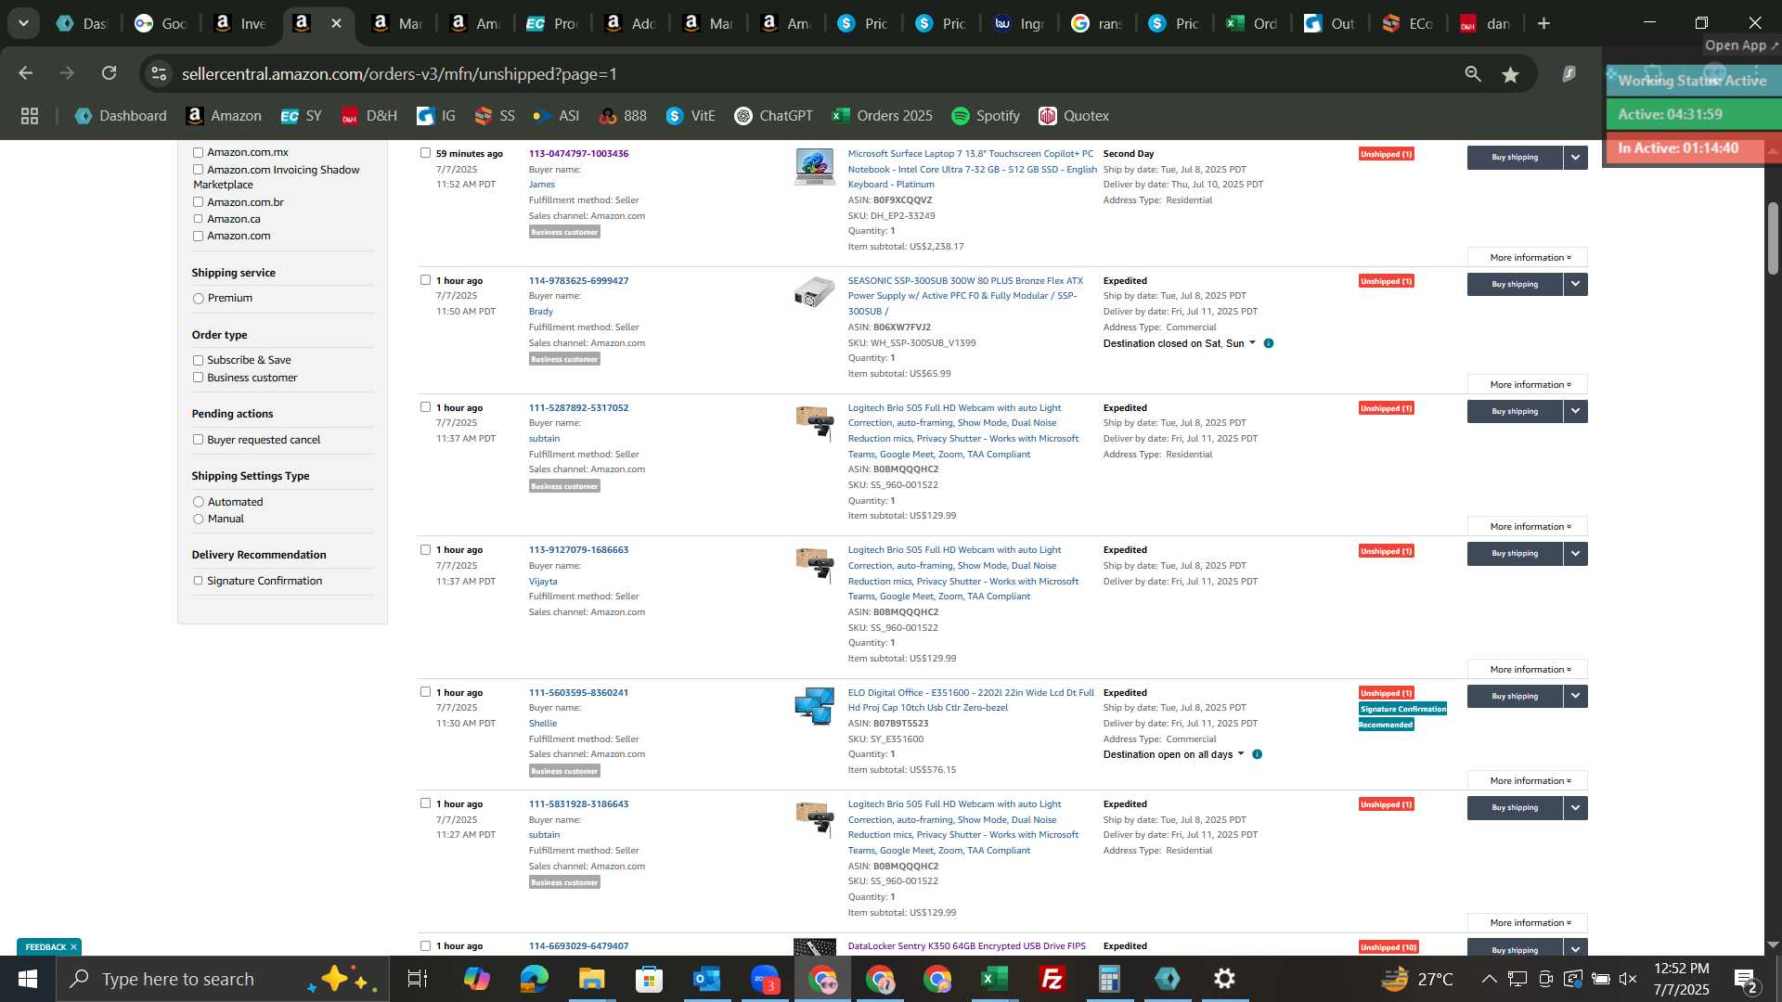This screenshot has height=1002, width=1782.
Task: Switch to the Inventory Amazon tab
Action: coord(239,24)
